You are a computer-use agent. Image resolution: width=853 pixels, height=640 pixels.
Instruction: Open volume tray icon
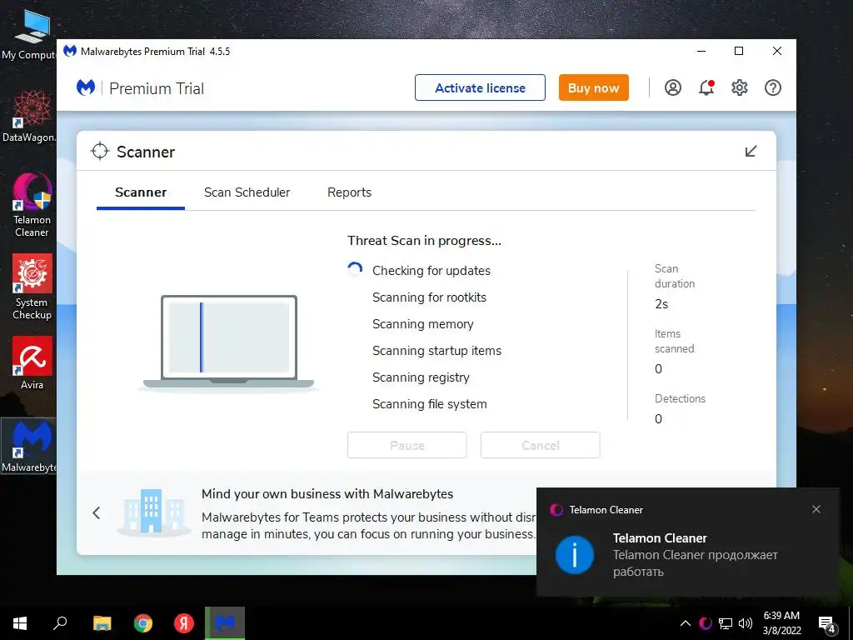(x=746, y=623)
